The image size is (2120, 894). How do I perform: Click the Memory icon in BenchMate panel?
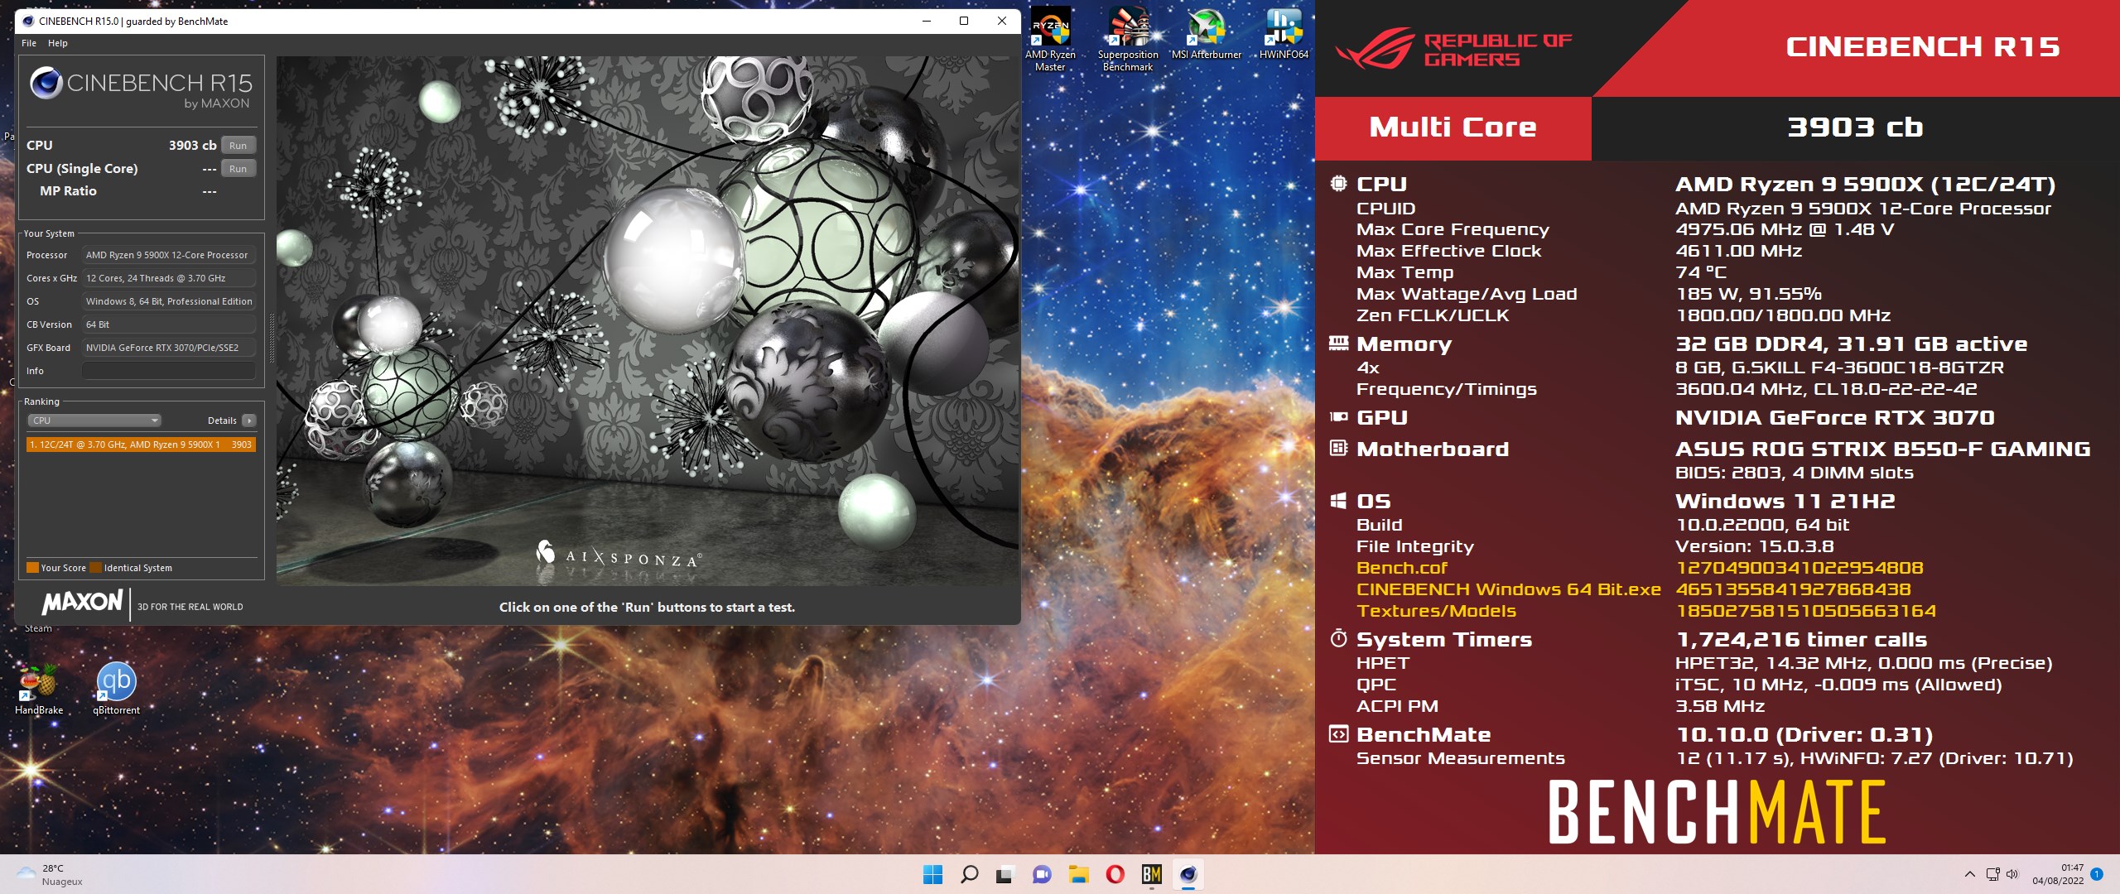pos(1338,344)
